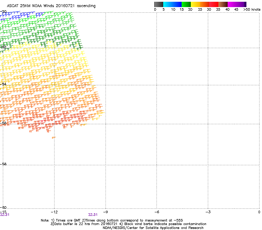
Task: Select the yellow 20-25 knots color bar segment
Action: point(195,4)
